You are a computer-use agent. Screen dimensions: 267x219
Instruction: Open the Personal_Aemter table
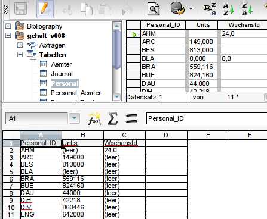[76, 93]
